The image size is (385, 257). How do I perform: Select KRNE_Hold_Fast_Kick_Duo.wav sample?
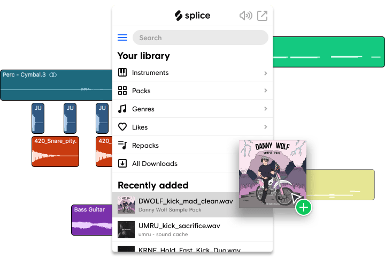192,247
